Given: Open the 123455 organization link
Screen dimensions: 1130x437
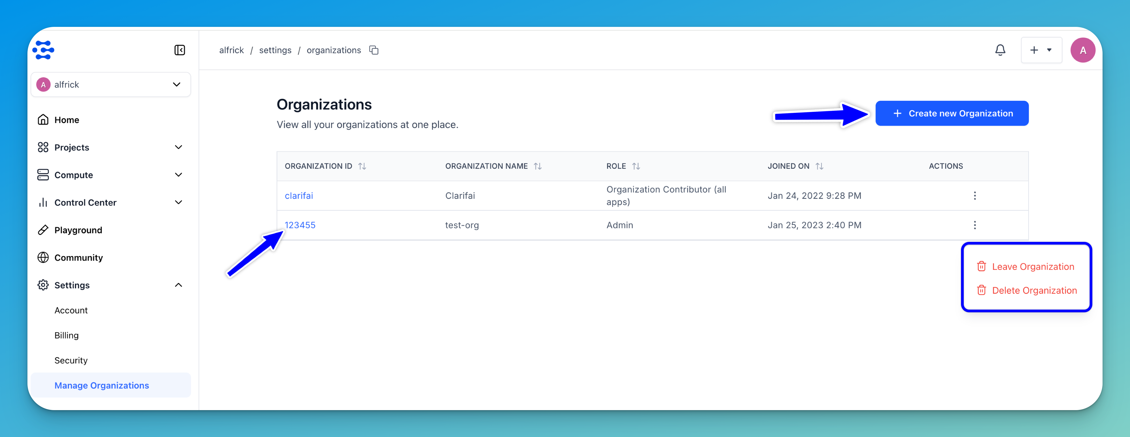Looking at the screenshot, I should (x=300, y=225).
